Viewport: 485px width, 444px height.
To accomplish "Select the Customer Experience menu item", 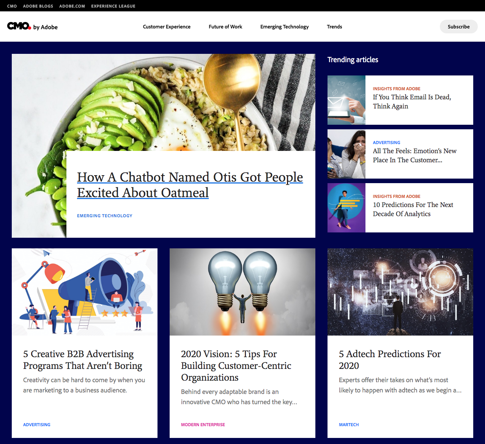I will pos(167,27).
